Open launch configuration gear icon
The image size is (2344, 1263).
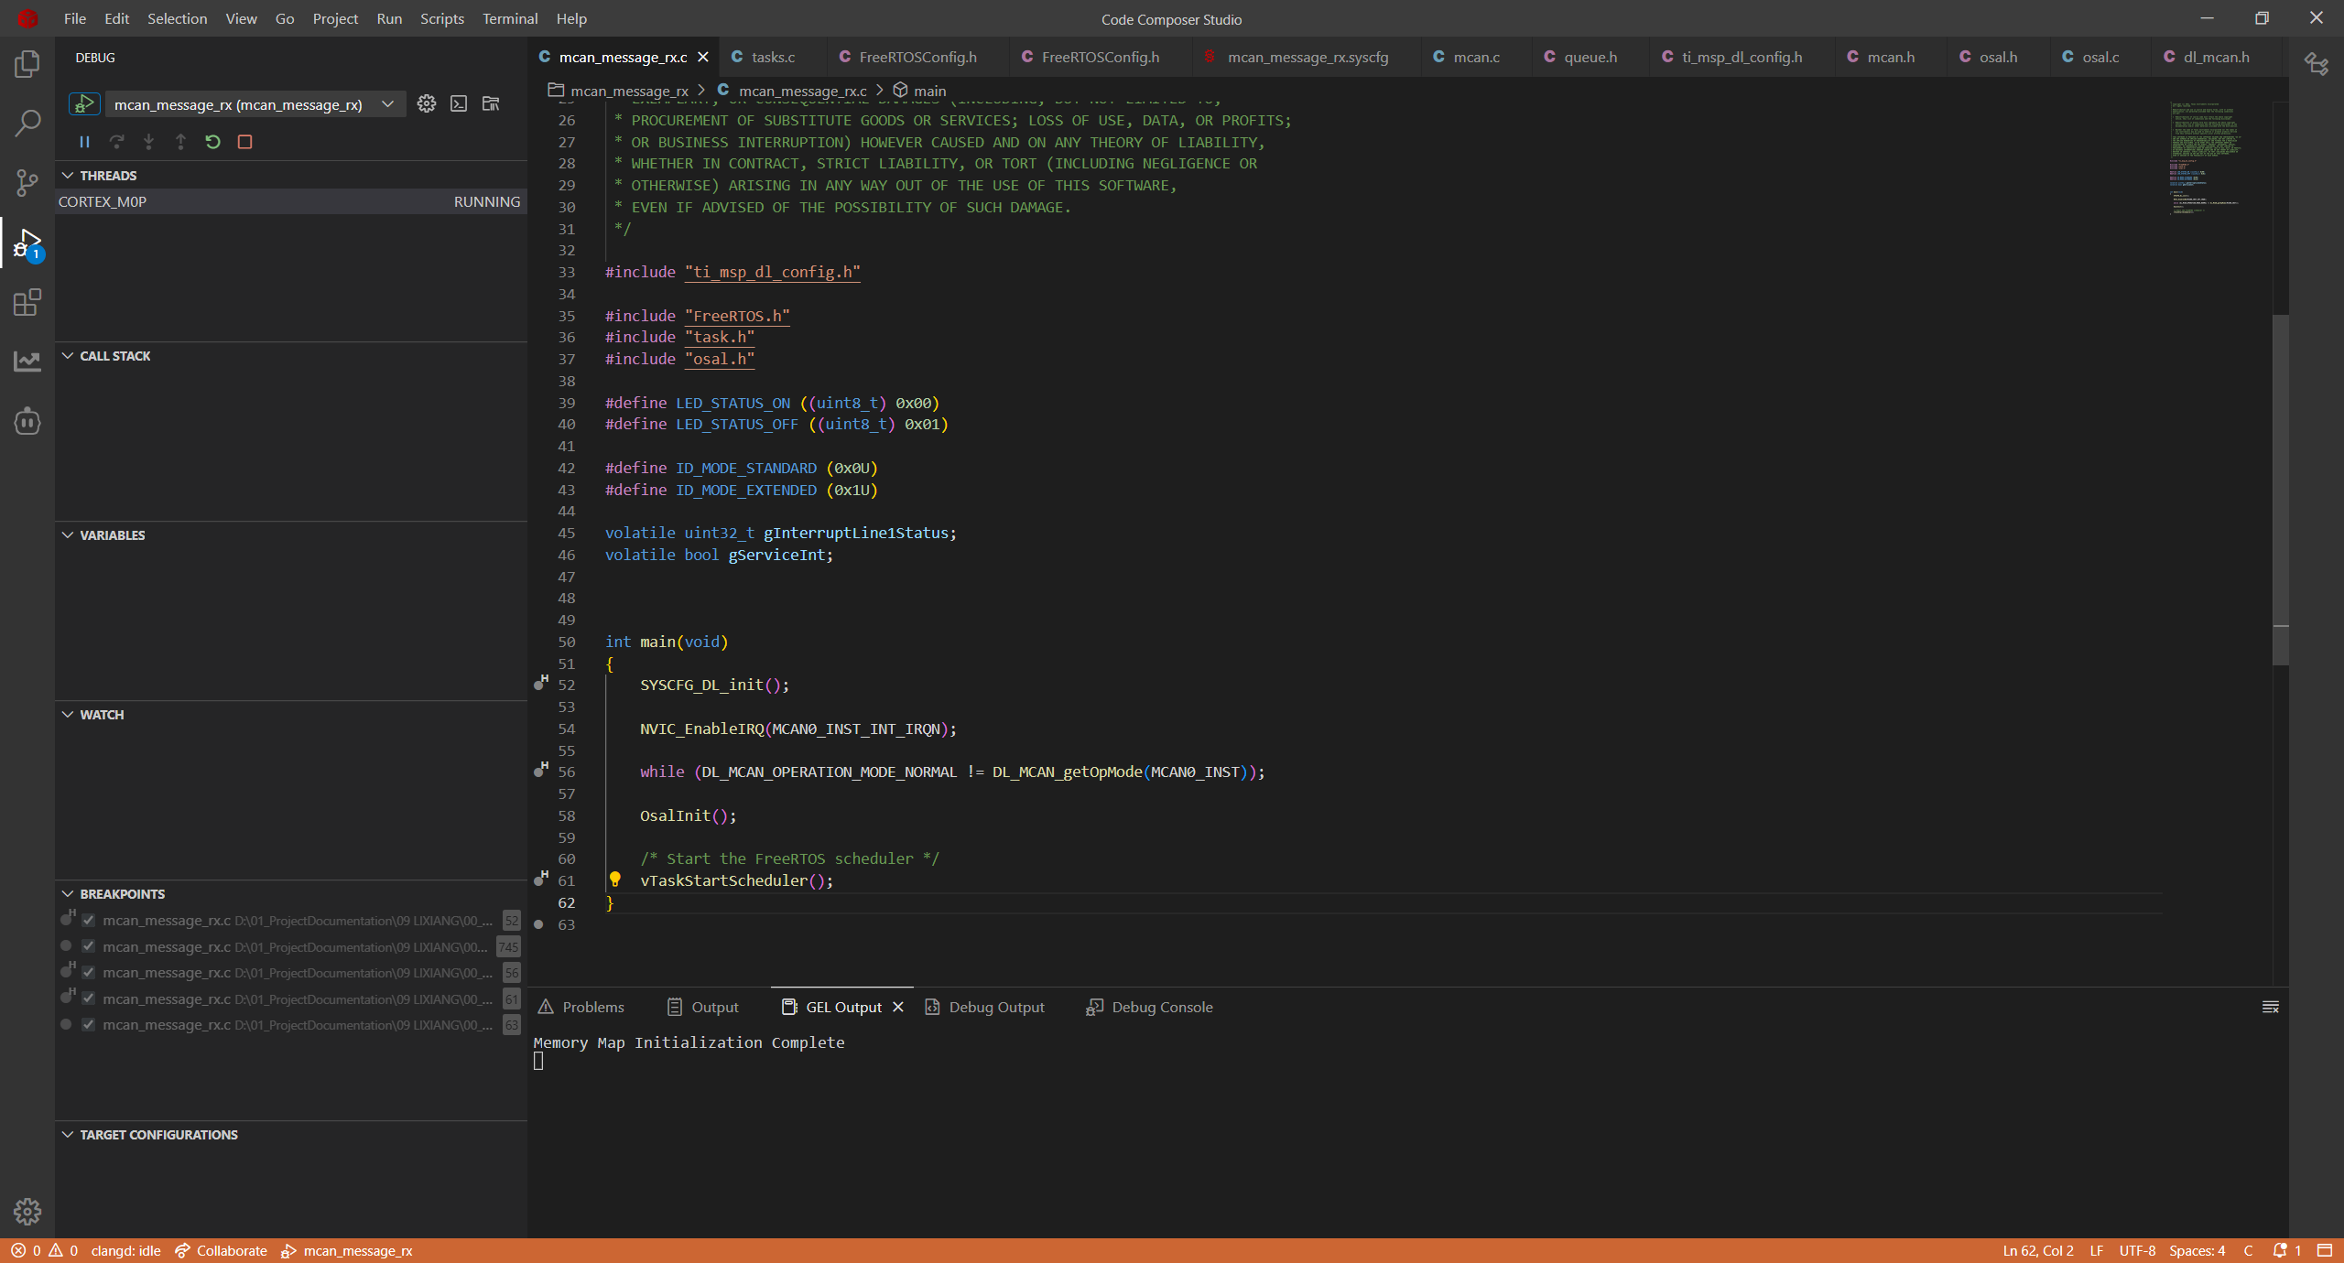(427, 104)
